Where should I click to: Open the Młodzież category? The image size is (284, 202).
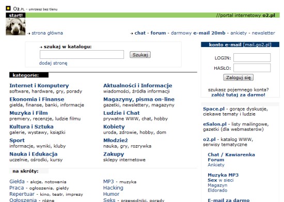[x=116, y=141]
